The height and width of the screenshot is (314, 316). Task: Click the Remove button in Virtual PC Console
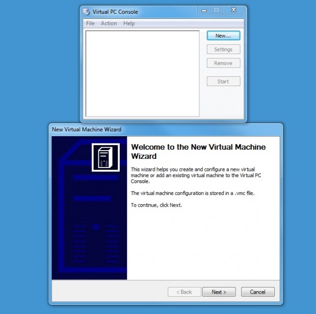tap(223, 63)
